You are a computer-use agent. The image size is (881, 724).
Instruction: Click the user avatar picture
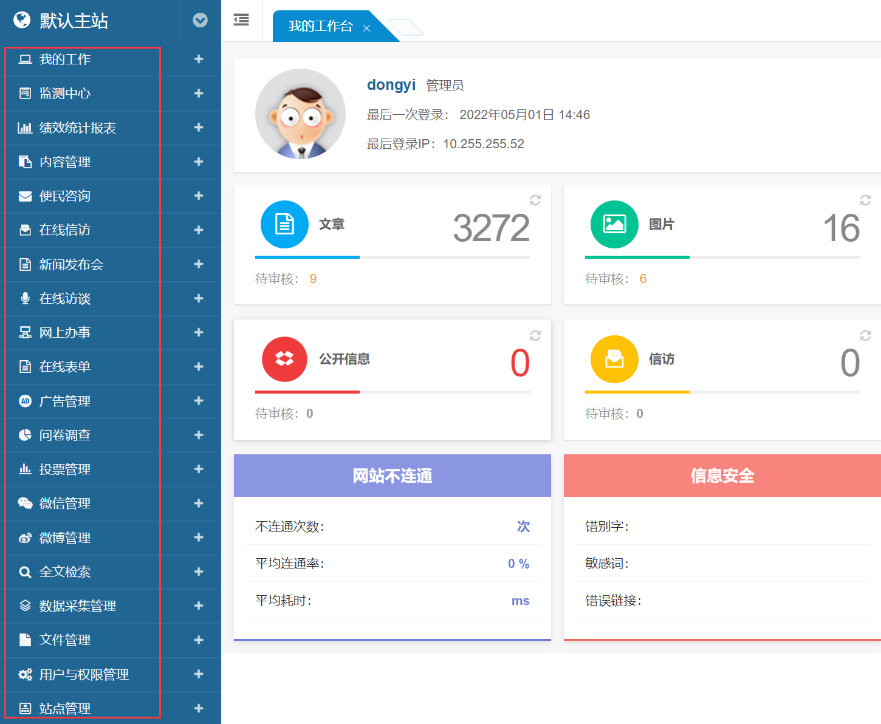[x=300, y=114]
